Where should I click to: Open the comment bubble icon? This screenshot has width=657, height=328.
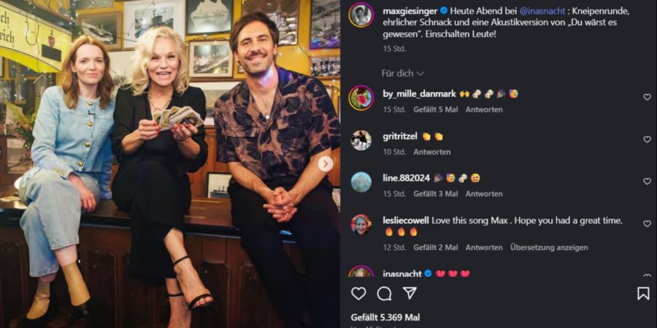(x=384, y=293)
